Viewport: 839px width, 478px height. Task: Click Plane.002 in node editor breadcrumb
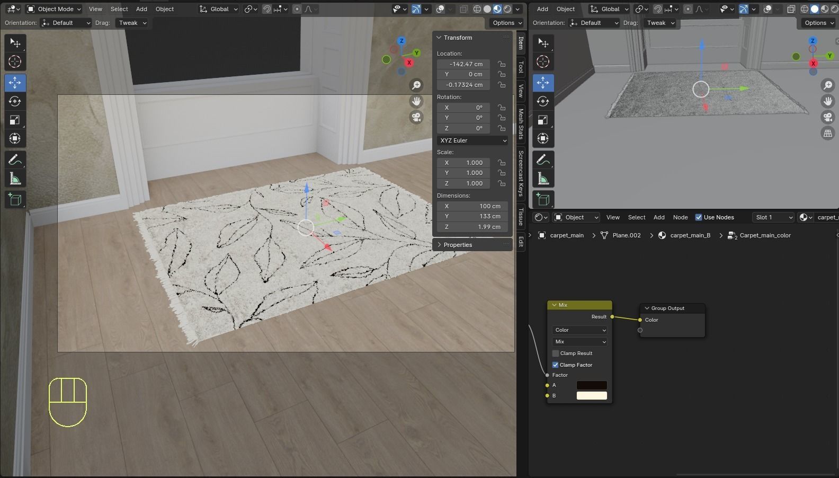(627, 235)
